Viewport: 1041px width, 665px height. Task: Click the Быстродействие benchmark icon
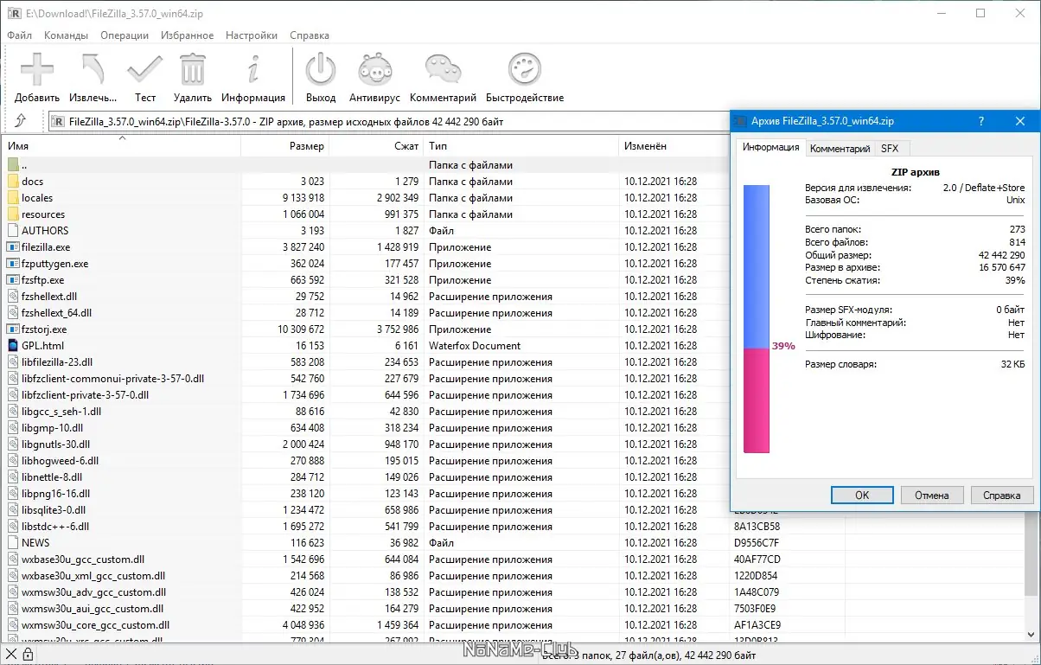point(524,69)
